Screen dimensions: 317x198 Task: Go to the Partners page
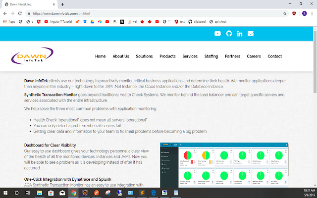(x=232, y=56)
